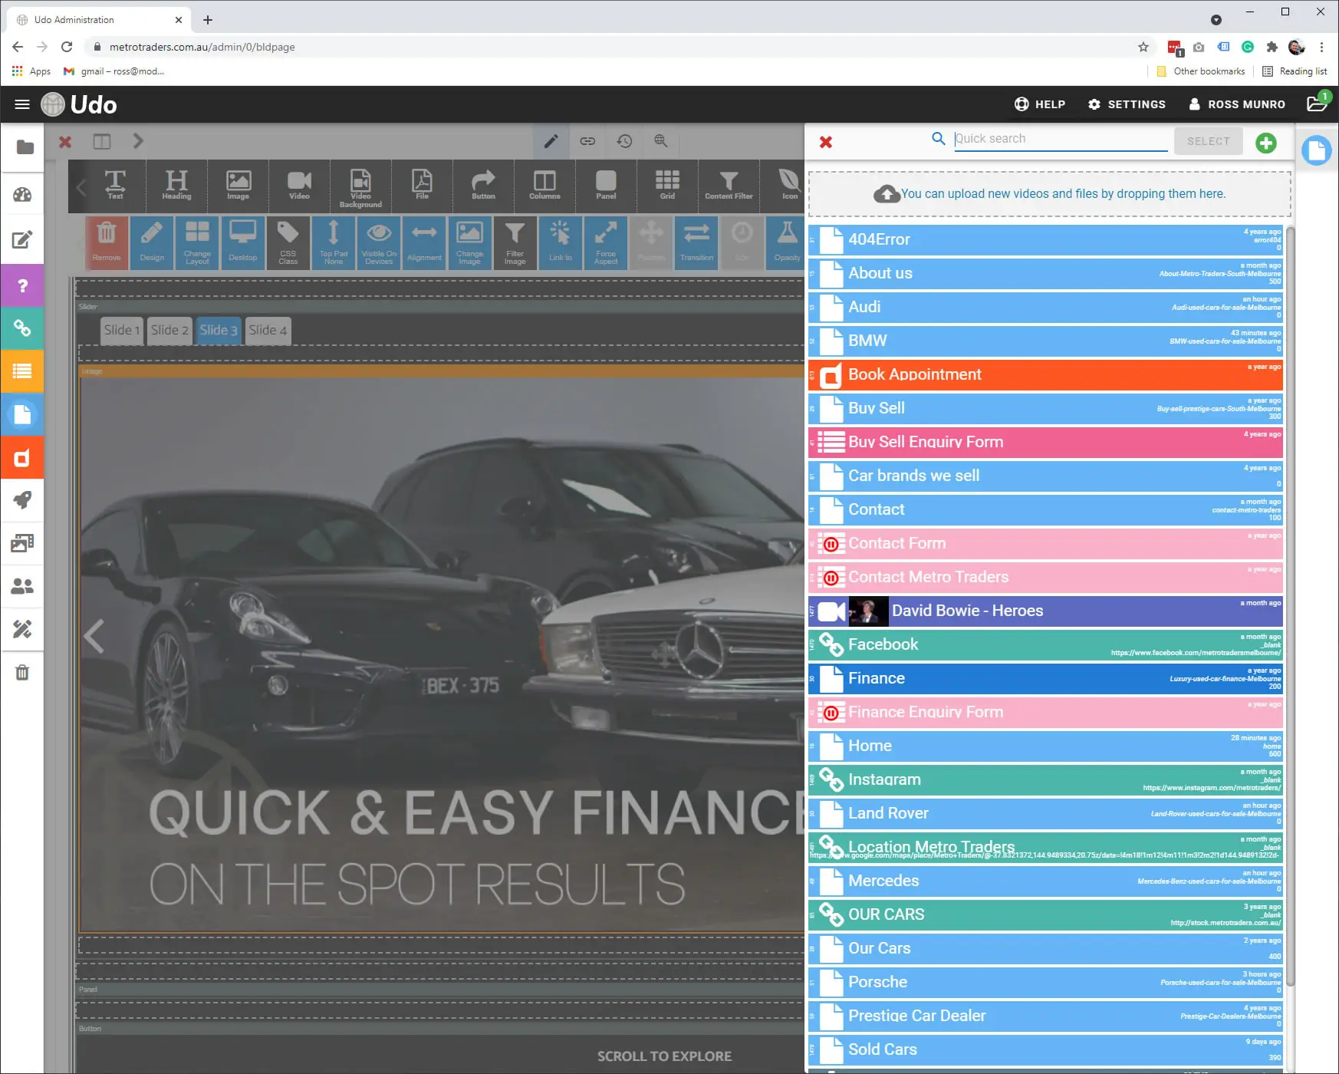The width and height of the screenshot is (1339, 1074).
Task: Toggle Visible On Devices eye icon
Action: (x=379, y=242)
